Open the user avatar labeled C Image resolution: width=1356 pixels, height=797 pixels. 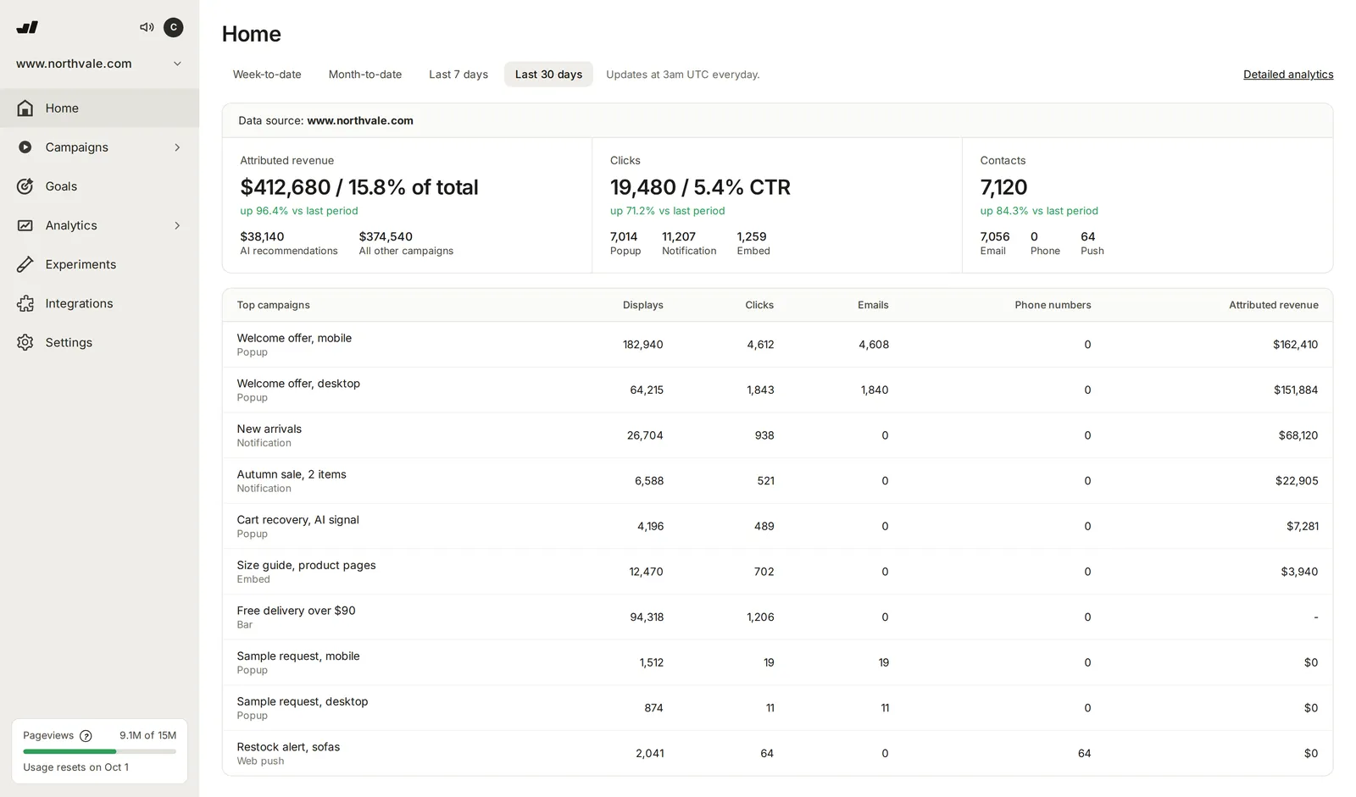pos(174,27)
